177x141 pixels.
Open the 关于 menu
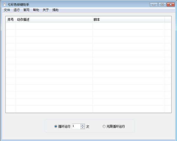click(x=46, y=10)
